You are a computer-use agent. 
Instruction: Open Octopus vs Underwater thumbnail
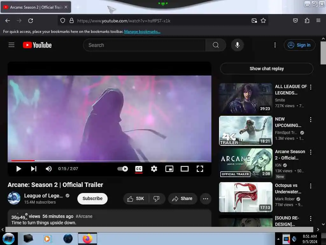[x=245, y=197]
